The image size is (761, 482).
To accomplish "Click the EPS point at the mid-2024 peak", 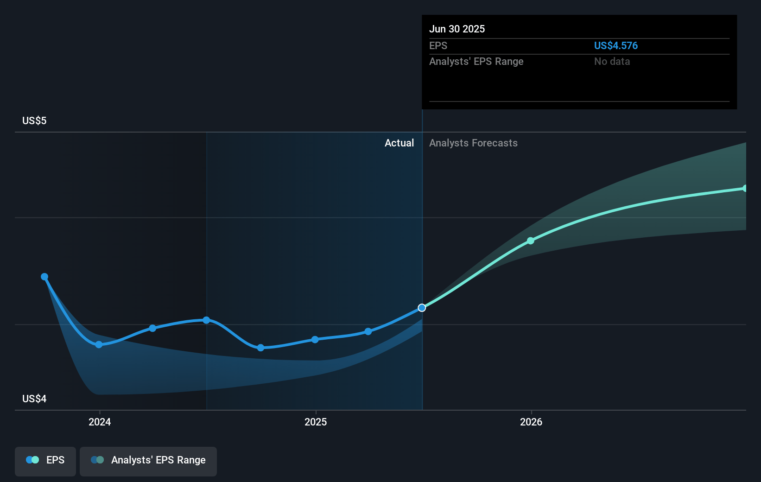I will (206, 320).
